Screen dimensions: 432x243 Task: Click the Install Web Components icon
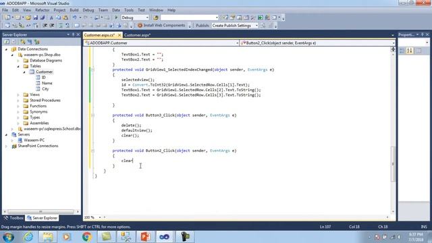point(140,26)
